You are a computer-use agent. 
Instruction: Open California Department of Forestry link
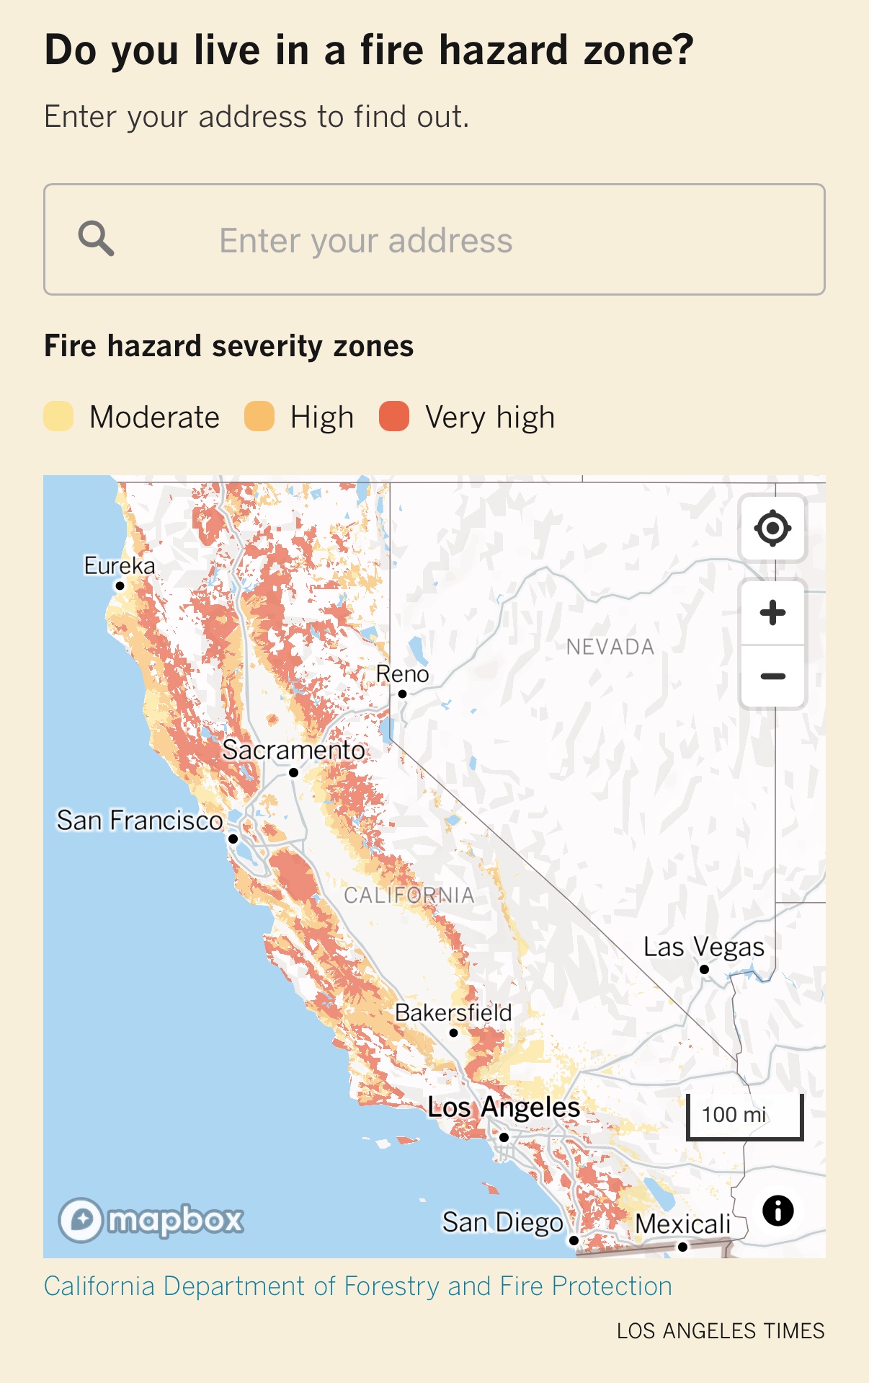point(357,1286)
